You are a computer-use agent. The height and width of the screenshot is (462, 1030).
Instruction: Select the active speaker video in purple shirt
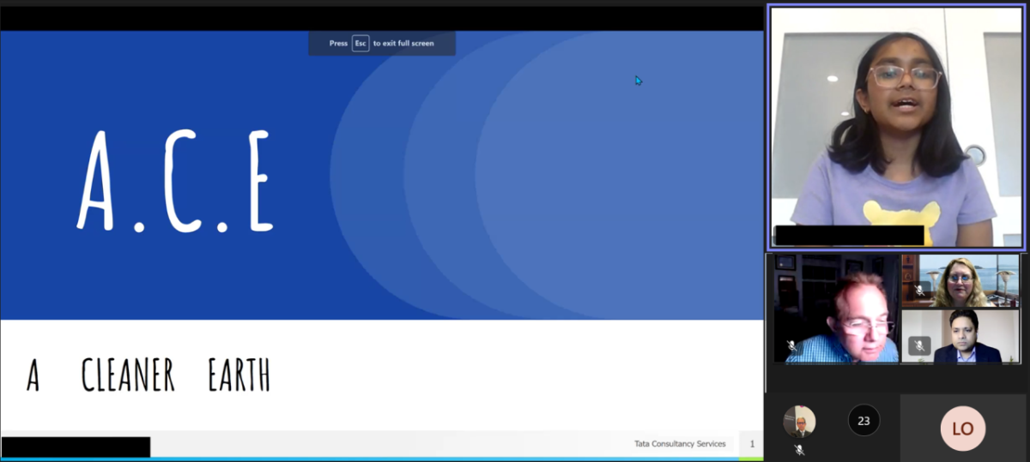pyautogui.click(x=895, y=127)
